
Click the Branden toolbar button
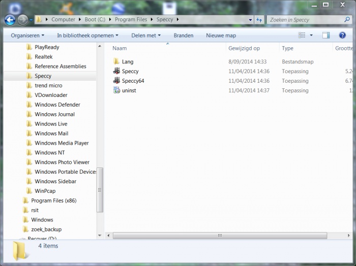184,36
